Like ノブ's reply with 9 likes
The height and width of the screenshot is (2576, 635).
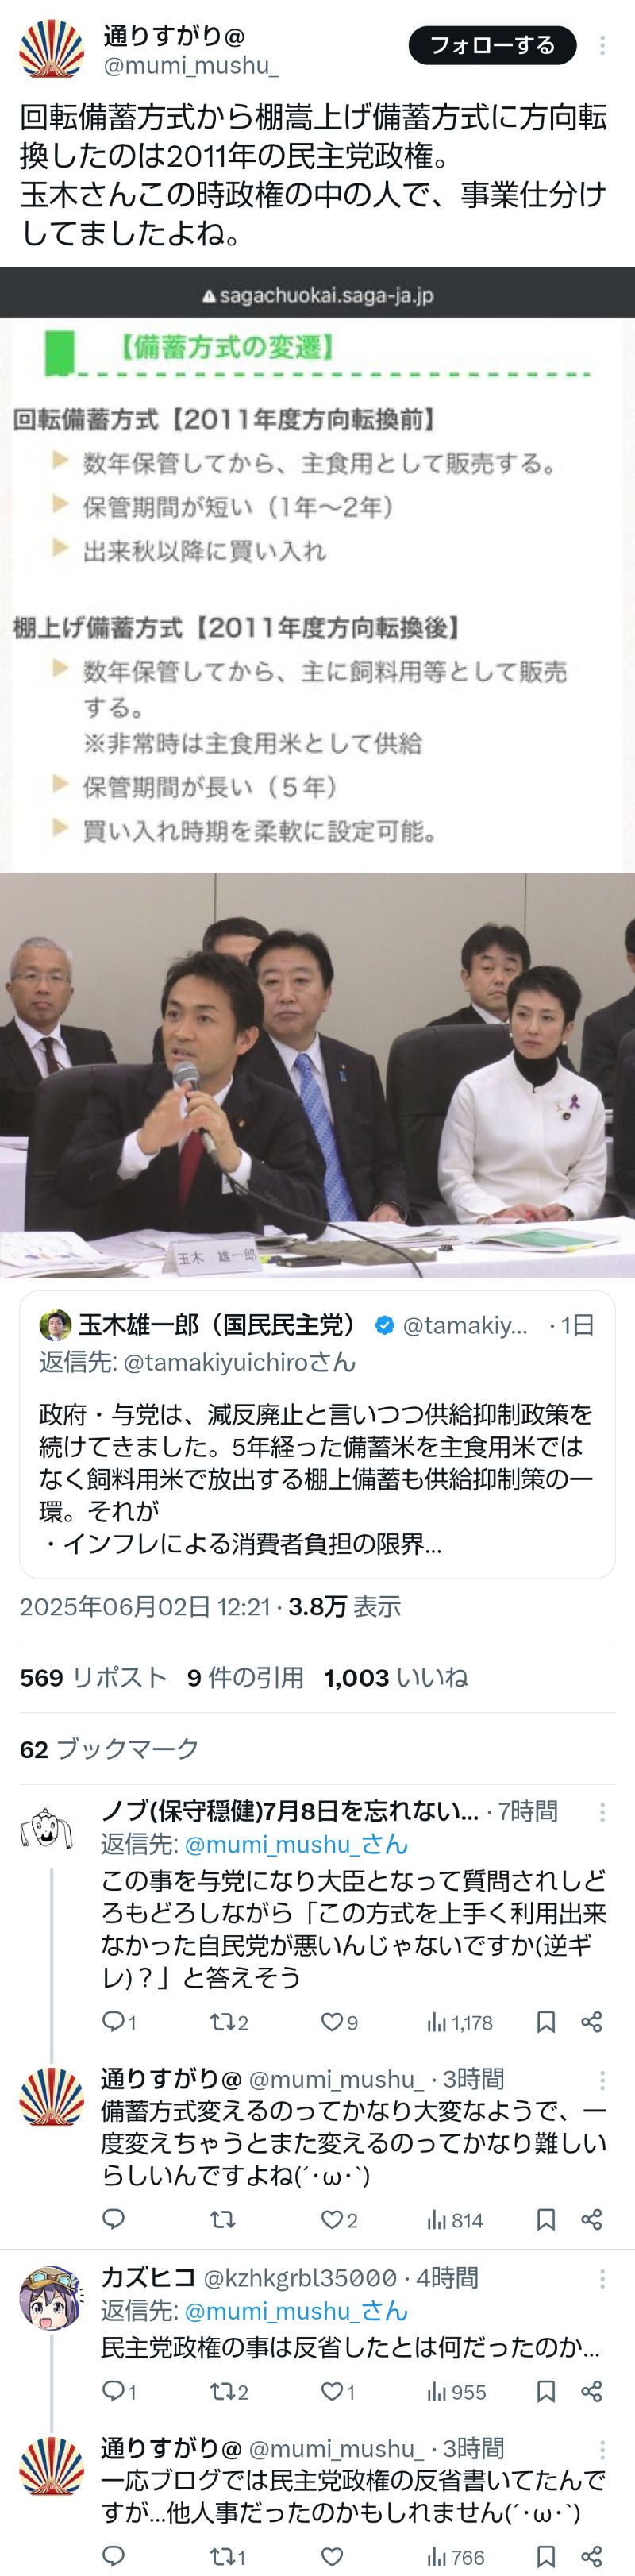click(339, 2022)
